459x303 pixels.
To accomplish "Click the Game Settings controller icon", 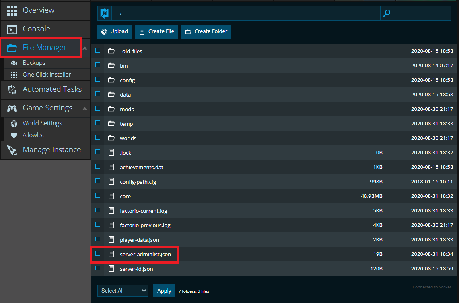I will (x=12, y=108).
